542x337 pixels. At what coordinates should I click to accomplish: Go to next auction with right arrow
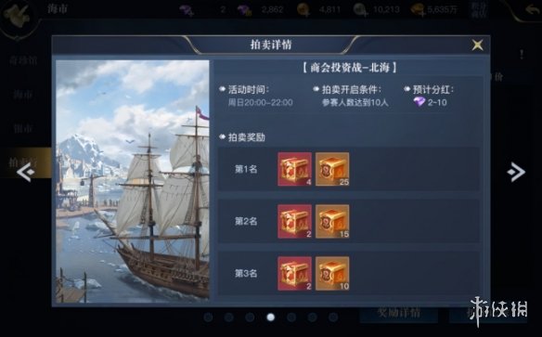[516, 172]
